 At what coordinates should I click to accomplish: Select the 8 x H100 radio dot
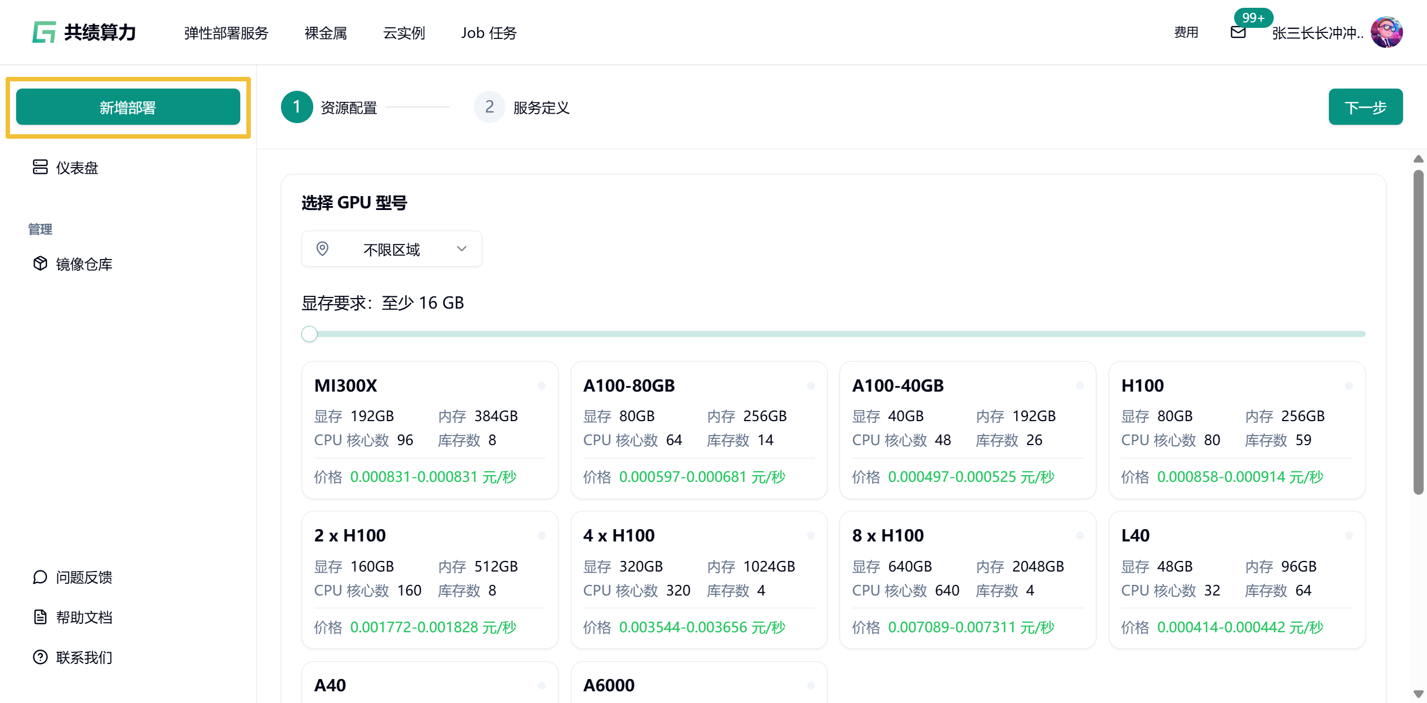point(1080,535)
